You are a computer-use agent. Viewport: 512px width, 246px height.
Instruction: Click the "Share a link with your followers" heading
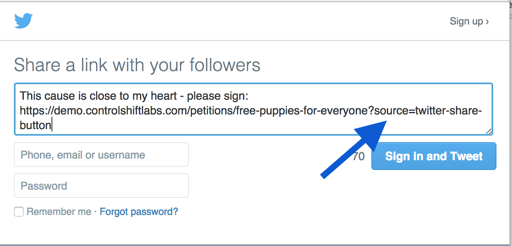coord(137,65)
